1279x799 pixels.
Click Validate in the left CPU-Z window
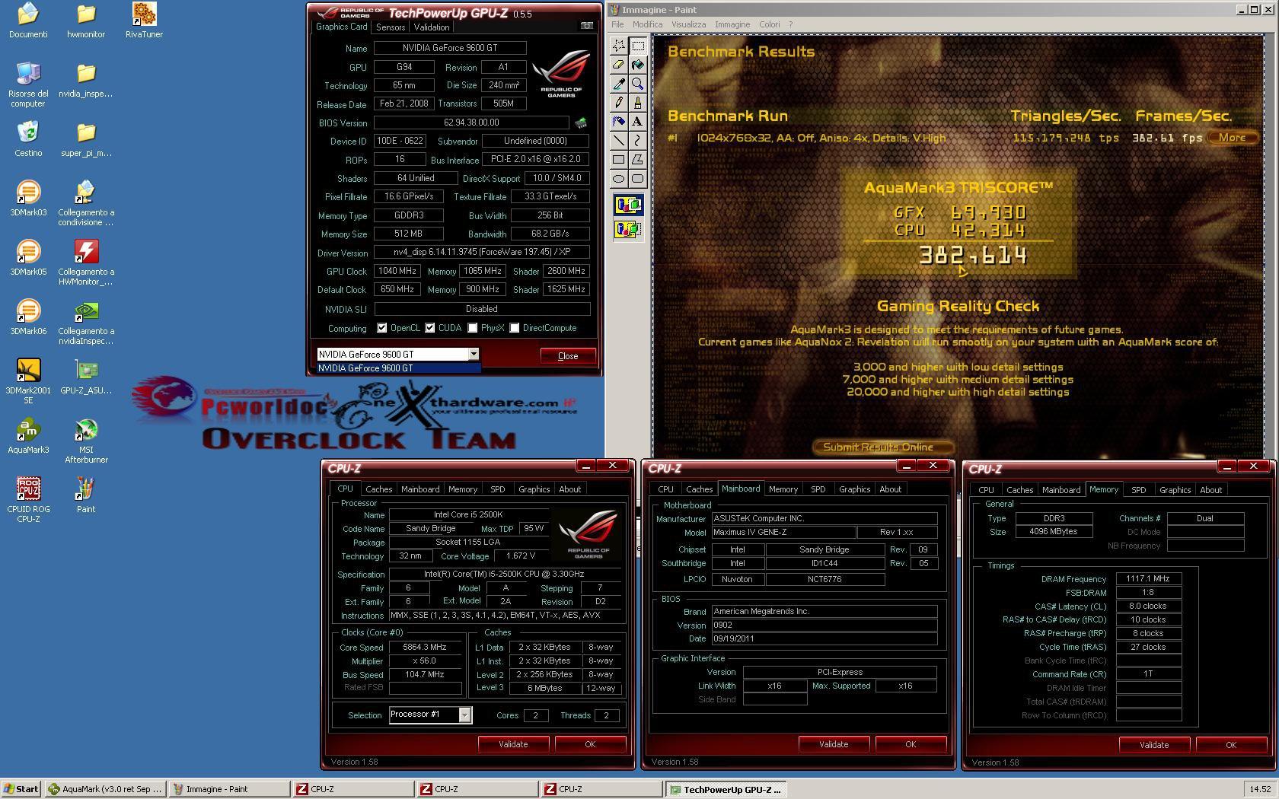[513, 744]
